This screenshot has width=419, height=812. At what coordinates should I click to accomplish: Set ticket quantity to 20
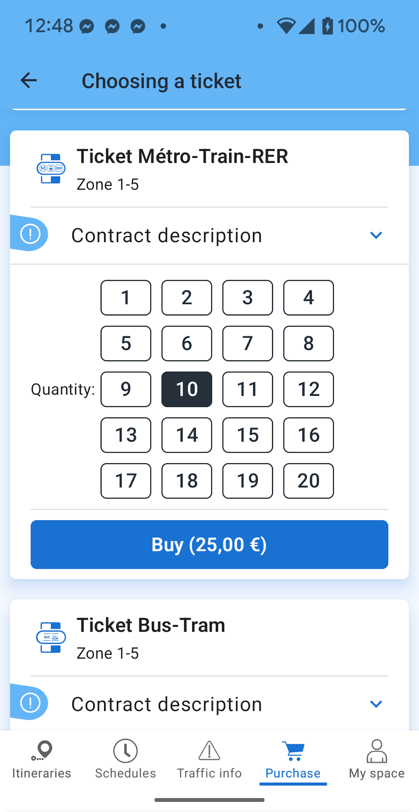[x=308, y=481]
